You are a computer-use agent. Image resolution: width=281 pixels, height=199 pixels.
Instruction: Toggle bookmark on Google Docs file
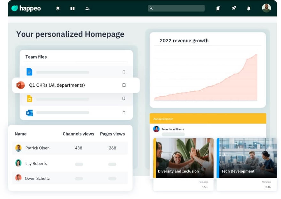(124, 72)
